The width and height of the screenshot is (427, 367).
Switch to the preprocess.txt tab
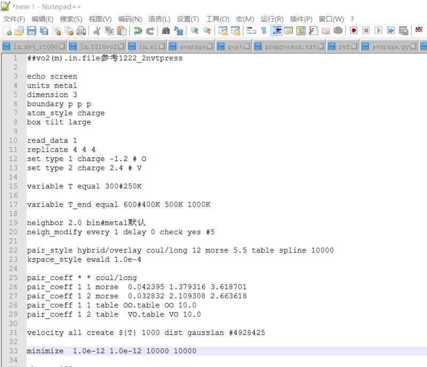[x=286, y=47]
